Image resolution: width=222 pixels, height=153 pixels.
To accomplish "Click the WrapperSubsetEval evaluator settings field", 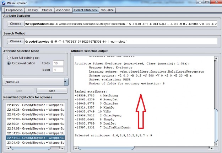I will [x=121, y=24].
